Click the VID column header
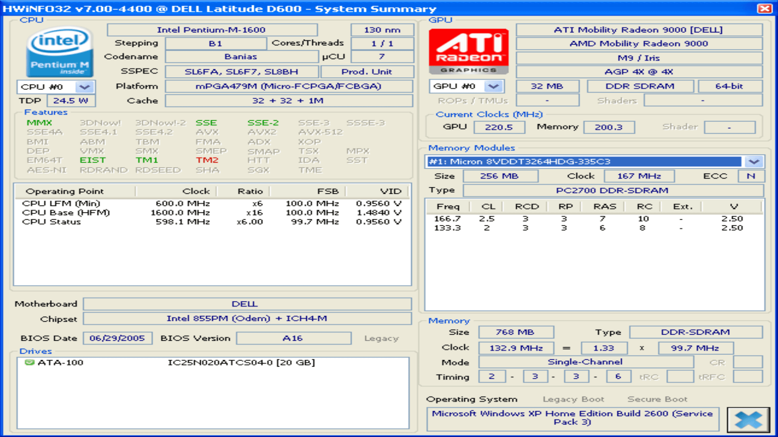The image size is (778, 437). (x=378, y=191)
